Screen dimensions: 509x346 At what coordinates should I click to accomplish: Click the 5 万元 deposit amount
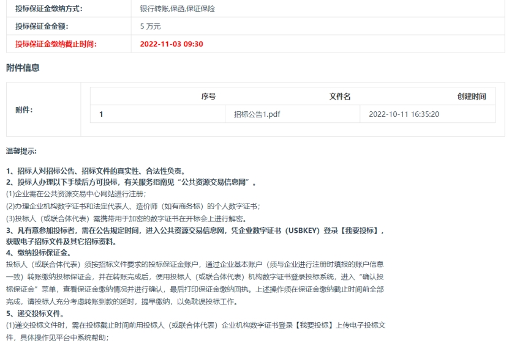(x=150, y=26)
